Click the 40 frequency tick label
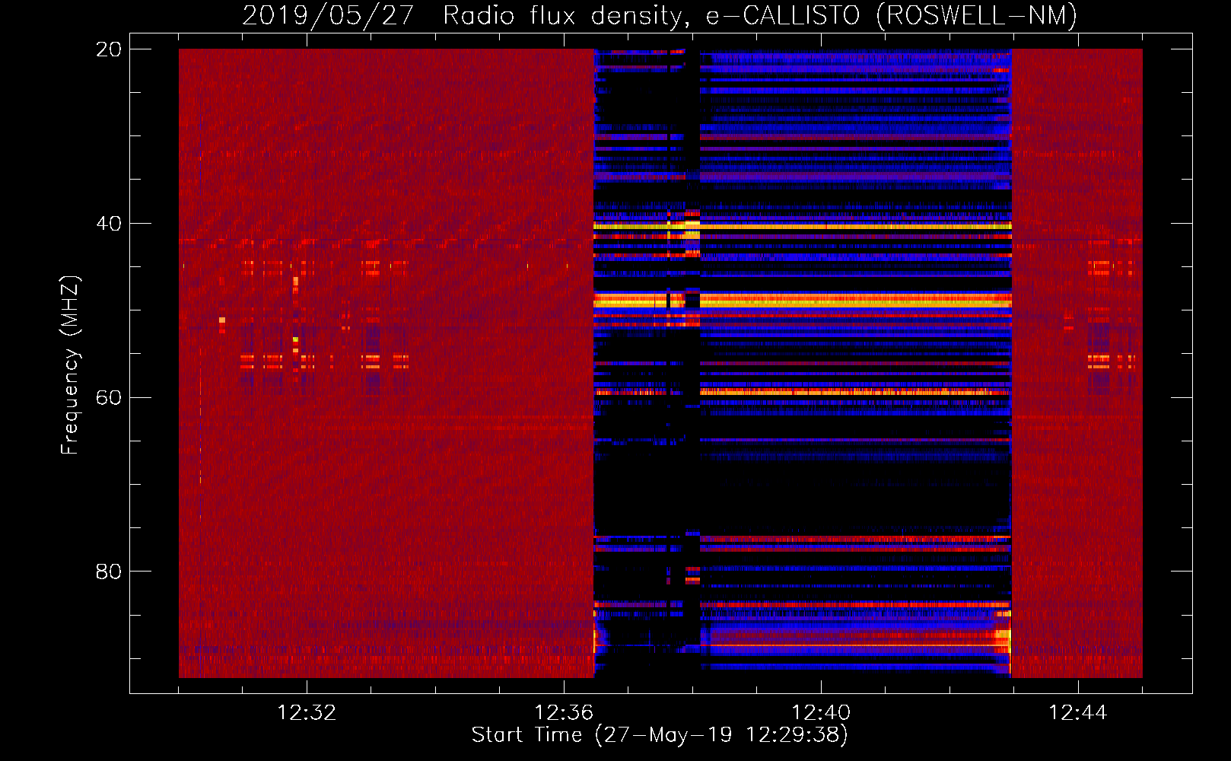This screenshot has height=761, width=1231. pyautogui.click(x=109, y=224)
